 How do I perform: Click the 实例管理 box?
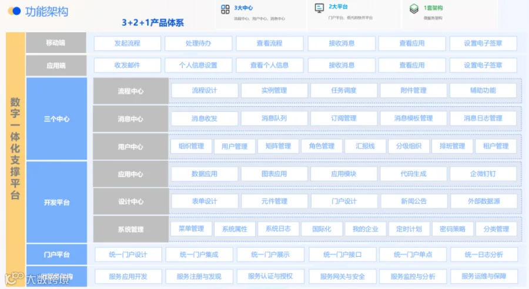(274, 90)
